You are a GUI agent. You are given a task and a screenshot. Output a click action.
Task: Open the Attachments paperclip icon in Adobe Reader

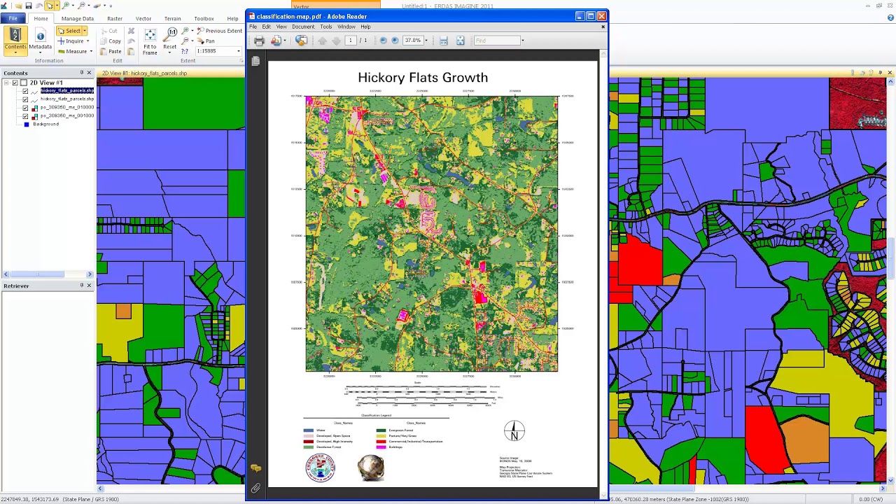point(255,488)
